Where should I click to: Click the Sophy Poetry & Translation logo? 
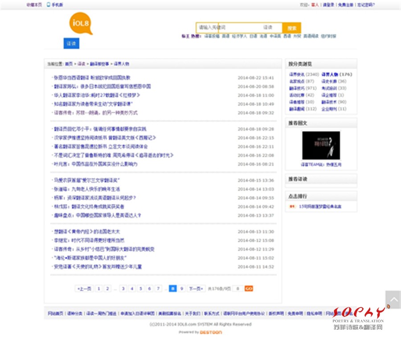[359, 318]
